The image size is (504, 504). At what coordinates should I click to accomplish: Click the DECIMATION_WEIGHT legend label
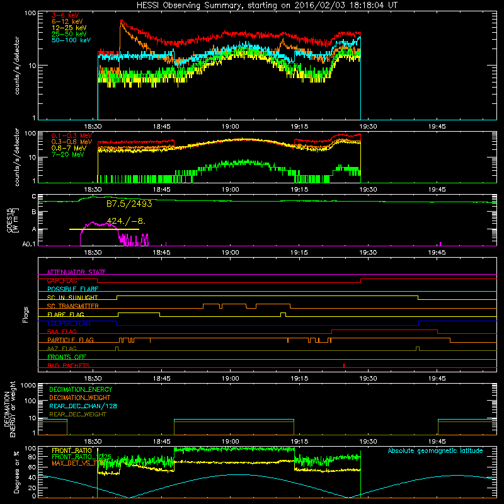pyautogui.click(x=80, y=398)
